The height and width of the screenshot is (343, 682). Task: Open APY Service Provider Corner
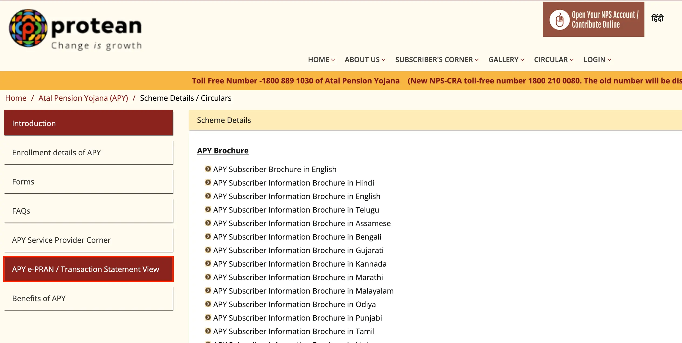(88, 240)
